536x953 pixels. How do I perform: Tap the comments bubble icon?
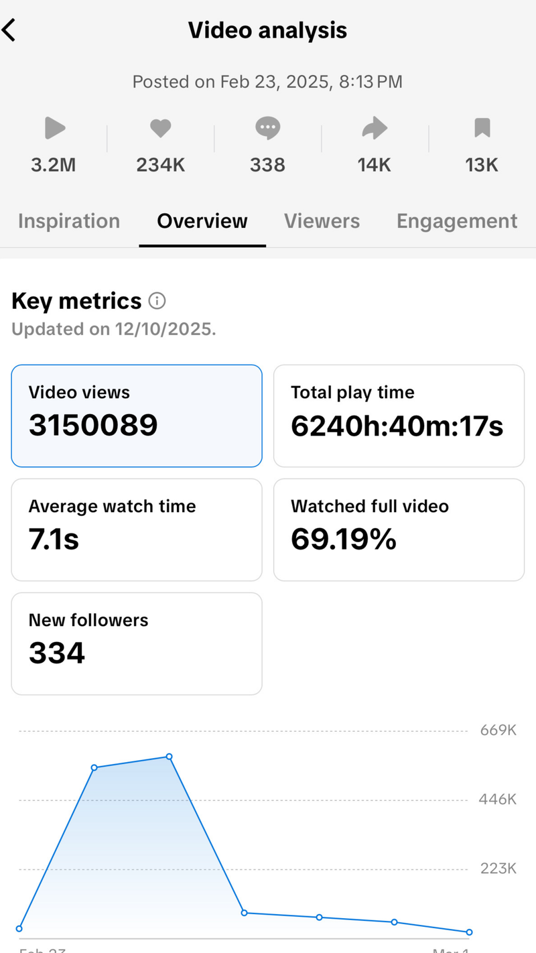[267, 127]
